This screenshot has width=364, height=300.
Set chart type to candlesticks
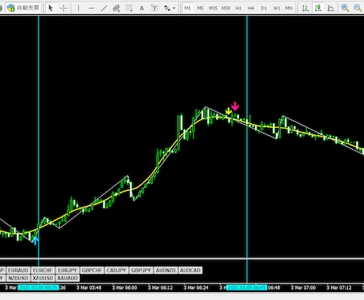click(318, 8)
